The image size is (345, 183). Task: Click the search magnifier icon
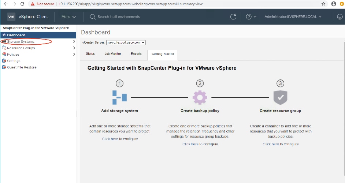click(93, 17)
